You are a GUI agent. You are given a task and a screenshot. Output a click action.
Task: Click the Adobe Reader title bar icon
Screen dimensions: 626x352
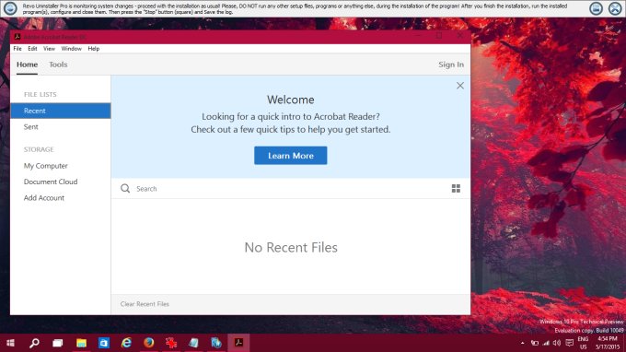[17, 37]
